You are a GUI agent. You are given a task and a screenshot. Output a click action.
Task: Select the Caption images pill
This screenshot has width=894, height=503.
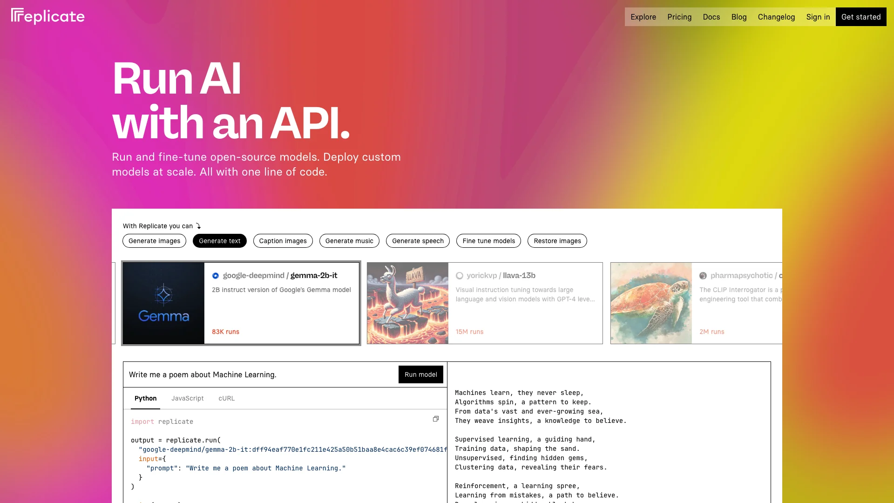click(x=283, y=241)
